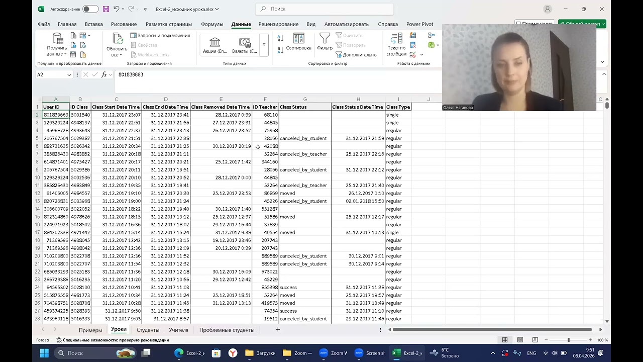Click the Consolidate icon

click(431, 36)
